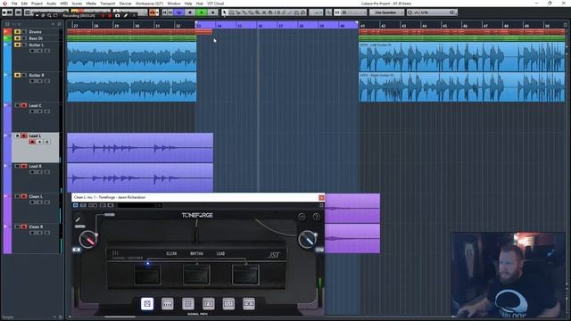This screenshot has height=321, width=571.
Task: Toggle mute on the Guitar R track
Action: click(17, 75)
